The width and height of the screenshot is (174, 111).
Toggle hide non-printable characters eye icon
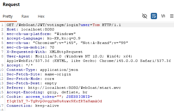click(145, 16)
